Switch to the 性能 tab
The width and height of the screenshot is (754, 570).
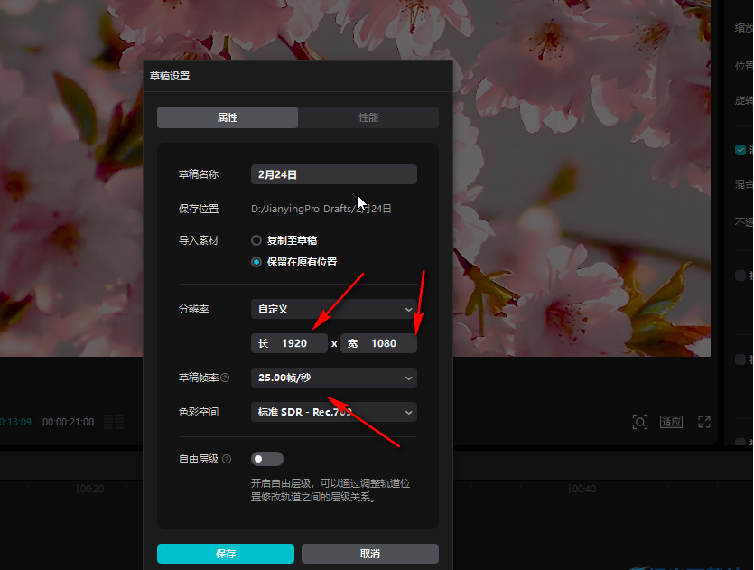pyautogui.click(x=368, y=117)
